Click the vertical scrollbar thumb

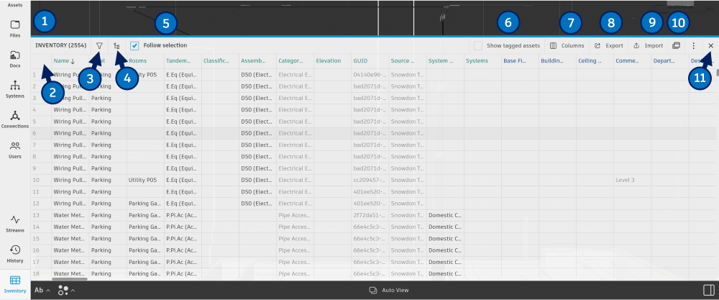(717, 72)
